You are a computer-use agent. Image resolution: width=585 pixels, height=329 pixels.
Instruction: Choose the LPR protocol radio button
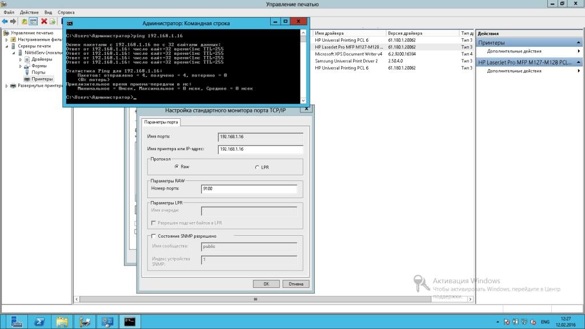pyautogui.click(x=257, y=167)
